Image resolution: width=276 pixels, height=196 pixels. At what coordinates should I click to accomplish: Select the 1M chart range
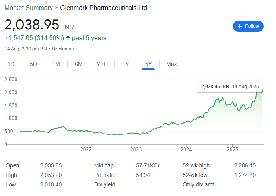pyautogui.click(x=56, y=64)
